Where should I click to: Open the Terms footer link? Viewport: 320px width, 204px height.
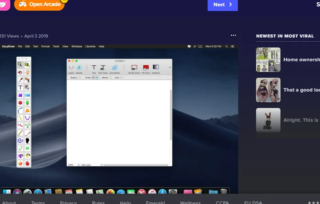click(x=38, y=202)
